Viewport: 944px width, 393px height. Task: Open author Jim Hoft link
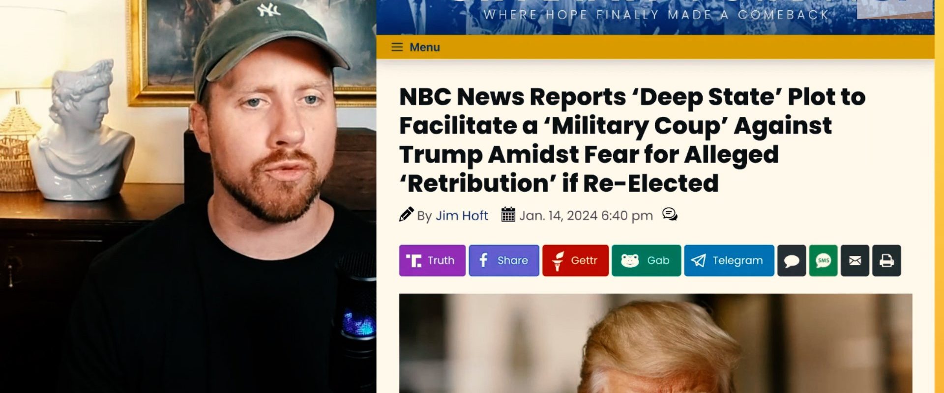(462, 216)
